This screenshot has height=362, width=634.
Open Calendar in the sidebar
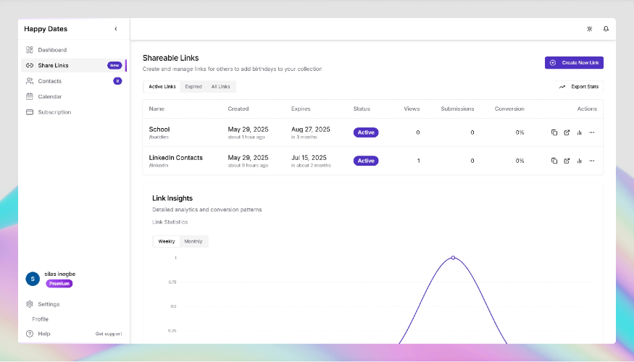[x=74, y=96]
